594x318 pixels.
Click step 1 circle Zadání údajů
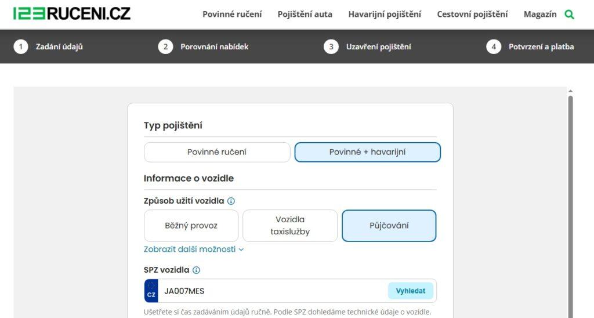pyautogui.click(x=21, y=47)
